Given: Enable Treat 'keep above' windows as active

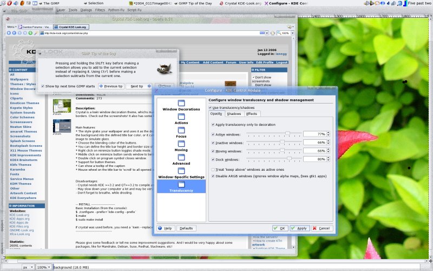Looking at the screenshot, I should pyautogui.click(x=213, y=170).
